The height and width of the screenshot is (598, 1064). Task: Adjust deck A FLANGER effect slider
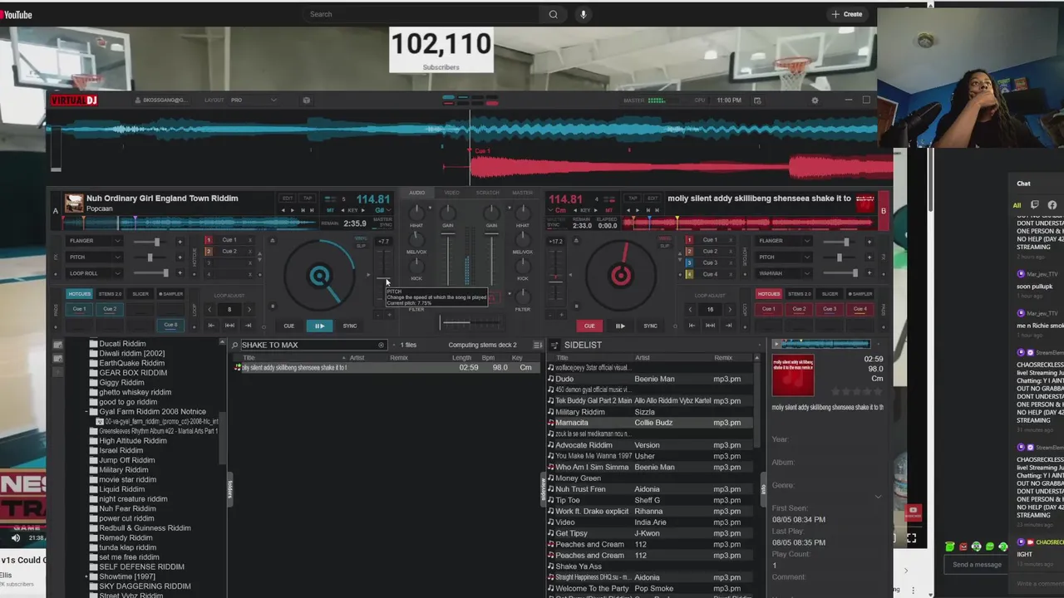(156, 242)
